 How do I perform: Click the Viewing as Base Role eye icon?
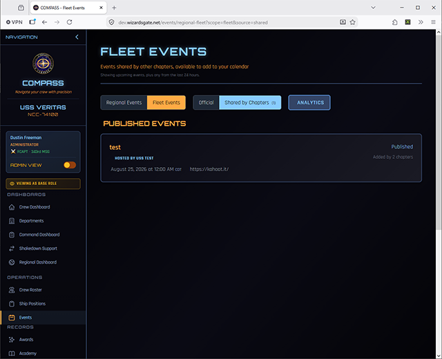click(12, 184)
